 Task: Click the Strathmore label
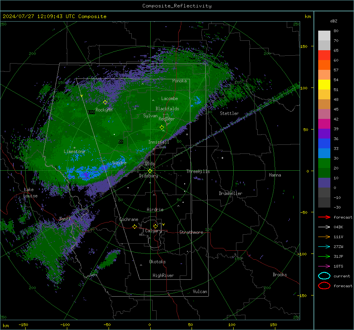tap(191, 232)
